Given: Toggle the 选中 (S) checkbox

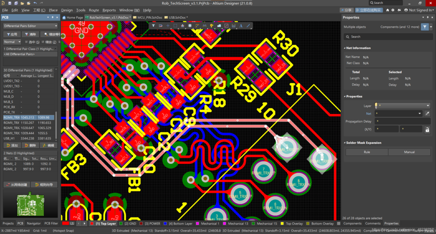Looking at the screenshot, I should (x=26, y=42).
